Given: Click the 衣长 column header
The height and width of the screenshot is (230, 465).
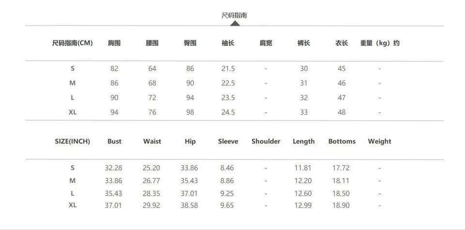Looking at the screenshot, I should (x=341, y=43).
